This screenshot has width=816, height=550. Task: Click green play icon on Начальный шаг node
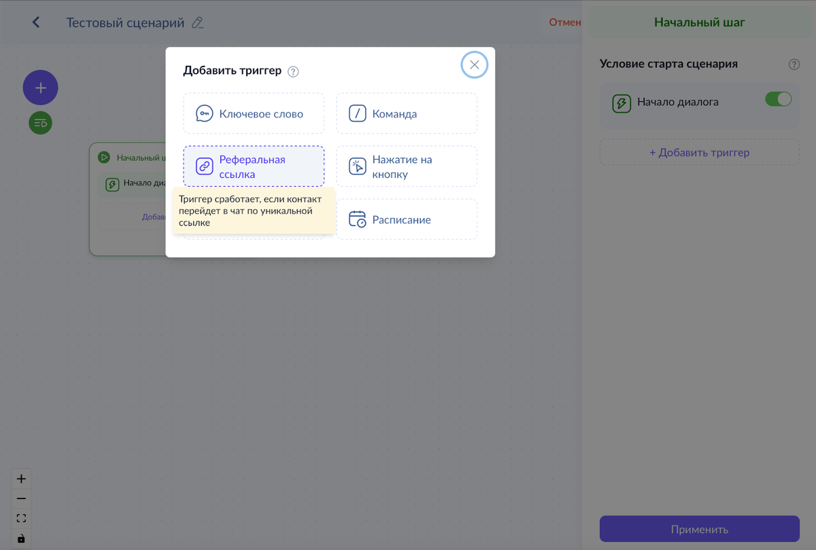pyautogui.click(x=104, y=157)
